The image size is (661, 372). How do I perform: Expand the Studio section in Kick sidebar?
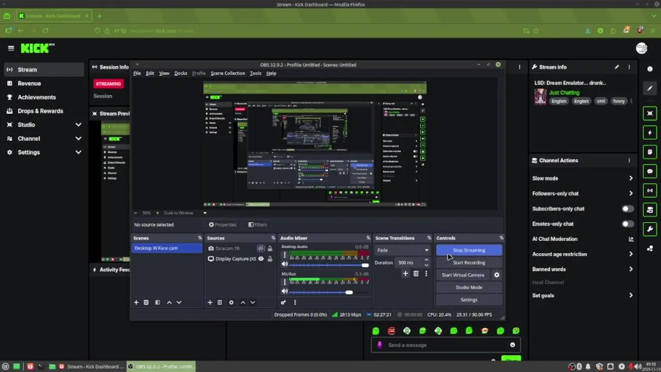(78, 125)
